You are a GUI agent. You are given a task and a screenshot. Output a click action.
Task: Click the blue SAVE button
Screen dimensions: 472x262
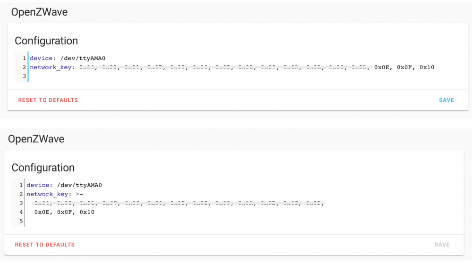446,100
